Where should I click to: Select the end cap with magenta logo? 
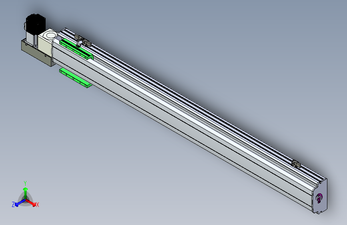click(x=319, y=196)
